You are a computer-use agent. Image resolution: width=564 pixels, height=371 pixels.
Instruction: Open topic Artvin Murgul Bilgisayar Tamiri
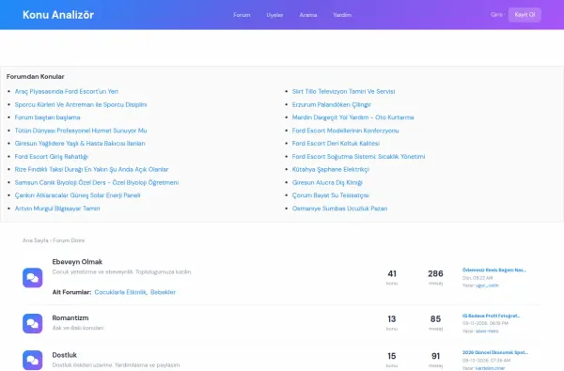57,209
